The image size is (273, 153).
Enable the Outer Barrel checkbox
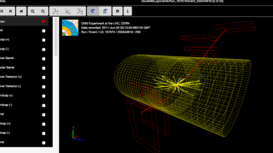pos(44,68)
